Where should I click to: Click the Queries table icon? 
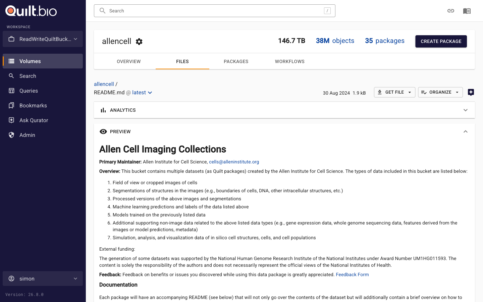click(11, 91)
